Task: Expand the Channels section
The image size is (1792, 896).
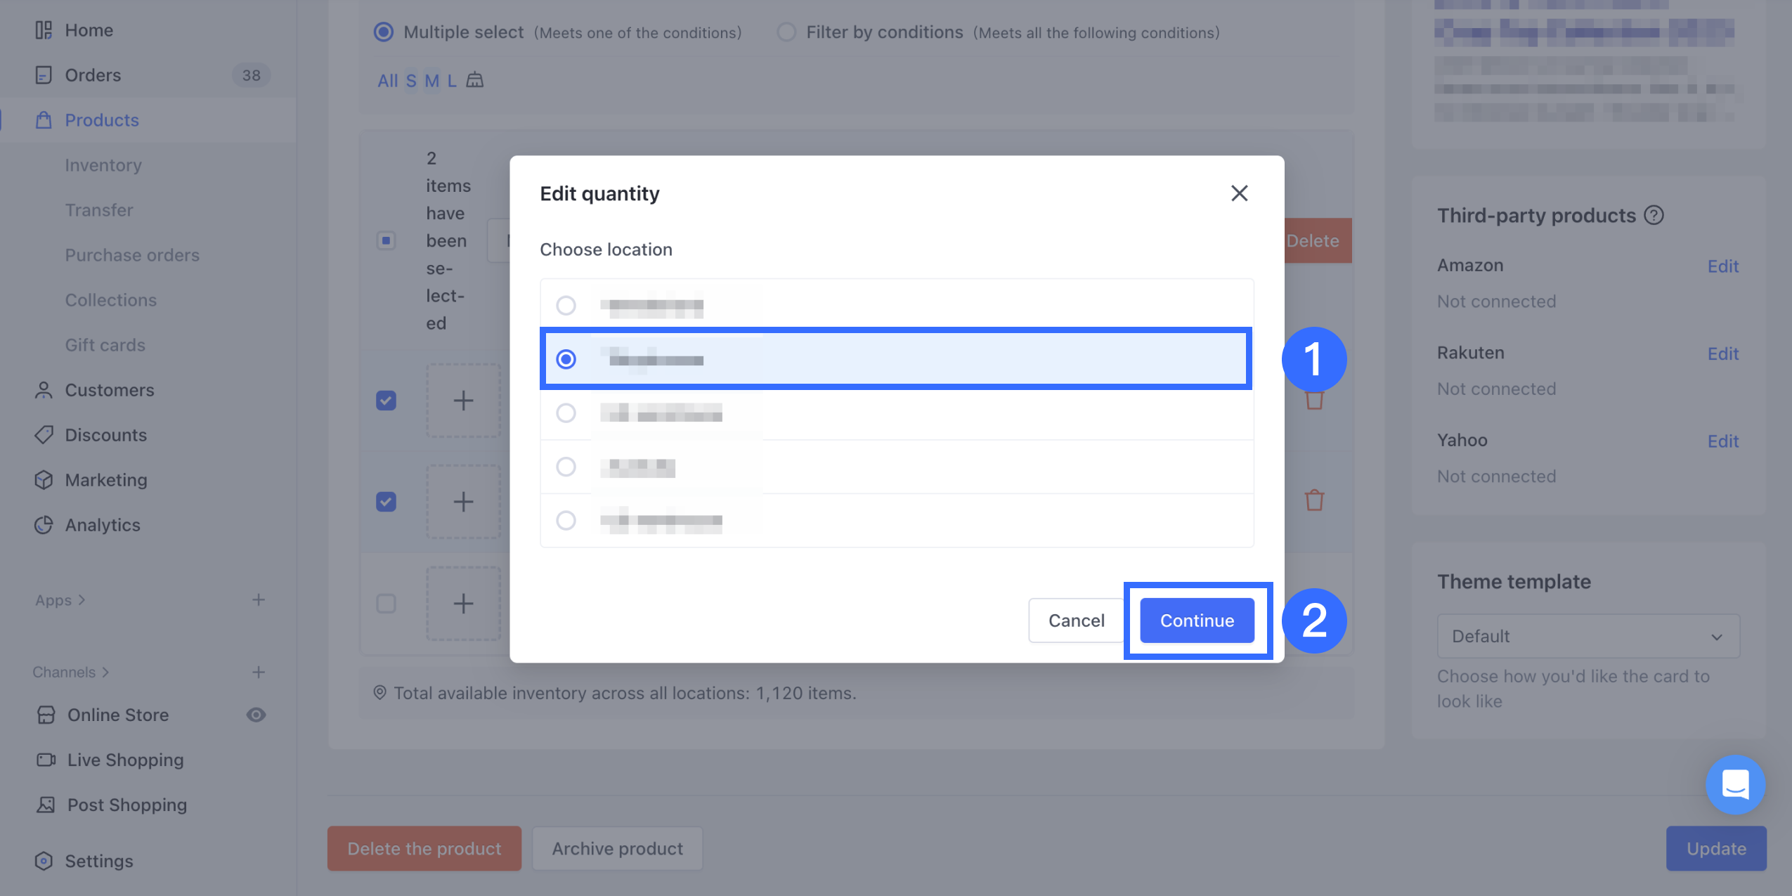Action: (x=71, y=673)
